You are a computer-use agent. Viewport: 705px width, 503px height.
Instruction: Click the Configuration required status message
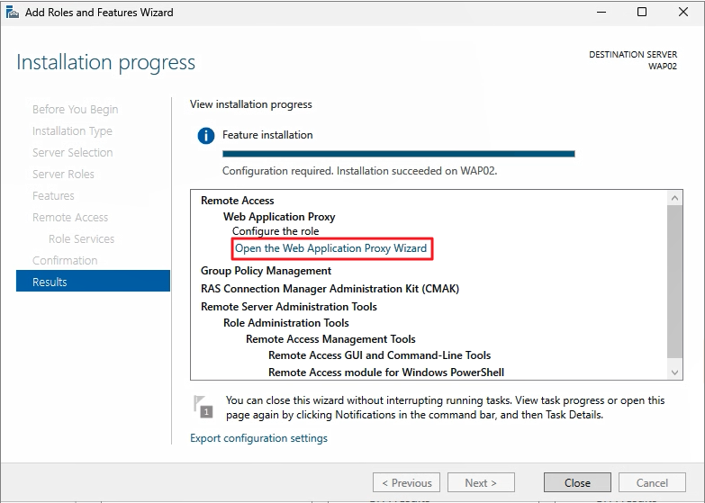click(359, 171)
